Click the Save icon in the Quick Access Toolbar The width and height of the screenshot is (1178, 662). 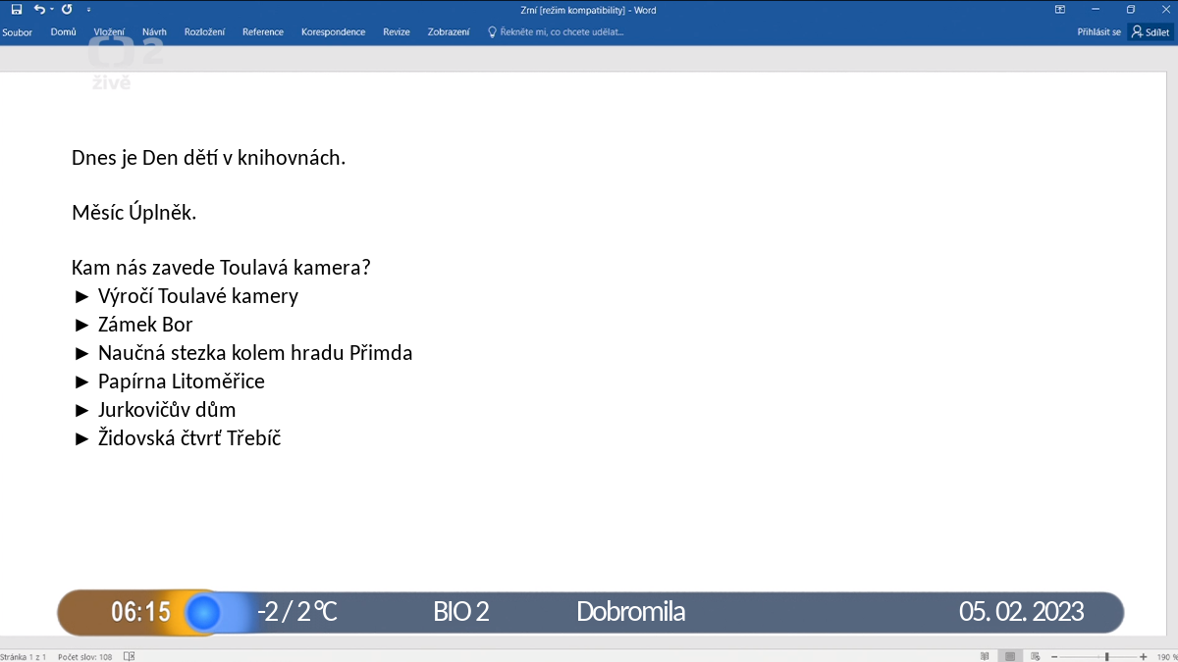coord(17,10)
